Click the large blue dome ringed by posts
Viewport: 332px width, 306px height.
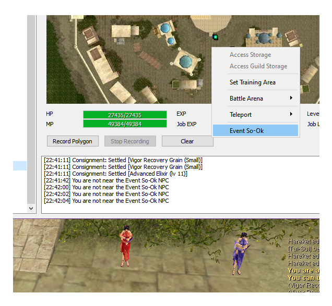coord(185,61)
